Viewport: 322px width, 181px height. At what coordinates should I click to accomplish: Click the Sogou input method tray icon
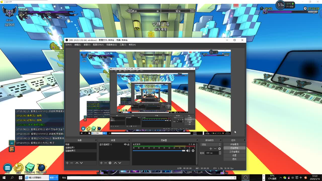305,178
